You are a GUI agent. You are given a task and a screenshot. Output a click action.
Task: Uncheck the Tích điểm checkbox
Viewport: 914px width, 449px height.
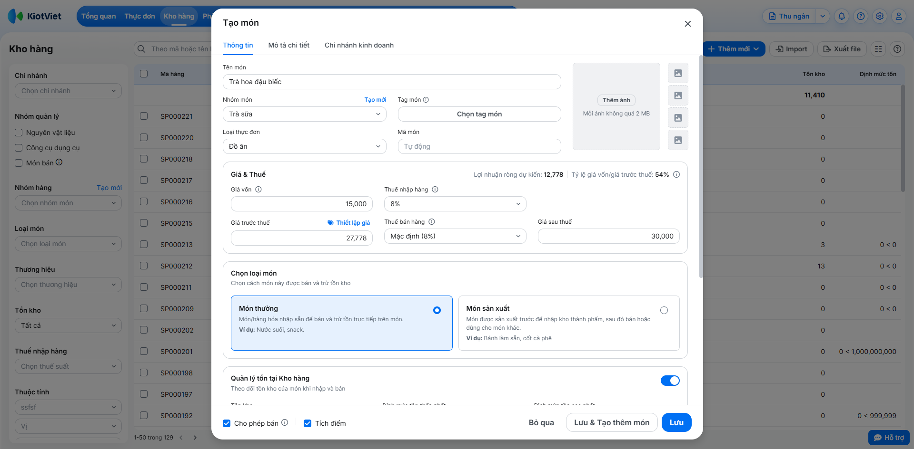[308, 423]
